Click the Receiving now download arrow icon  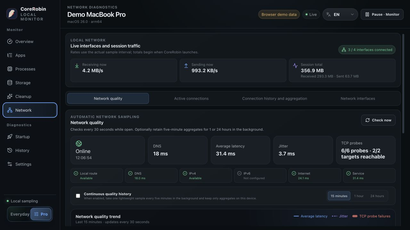point(77,65)
